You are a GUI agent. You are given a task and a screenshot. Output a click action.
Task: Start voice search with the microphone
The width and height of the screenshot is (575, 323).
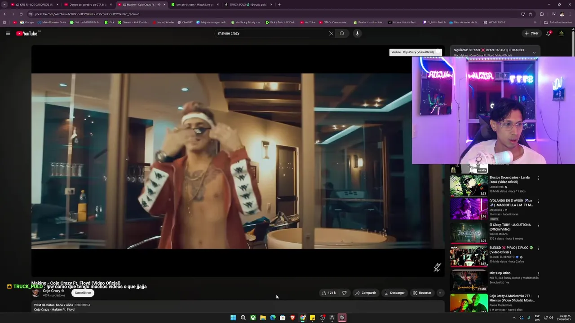pyautogui.click(x=357, y=33)
